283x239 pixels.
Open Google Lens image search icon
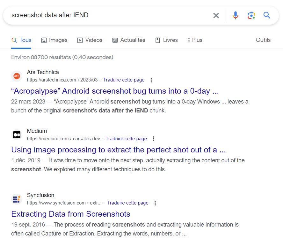[x=251, y=15]
